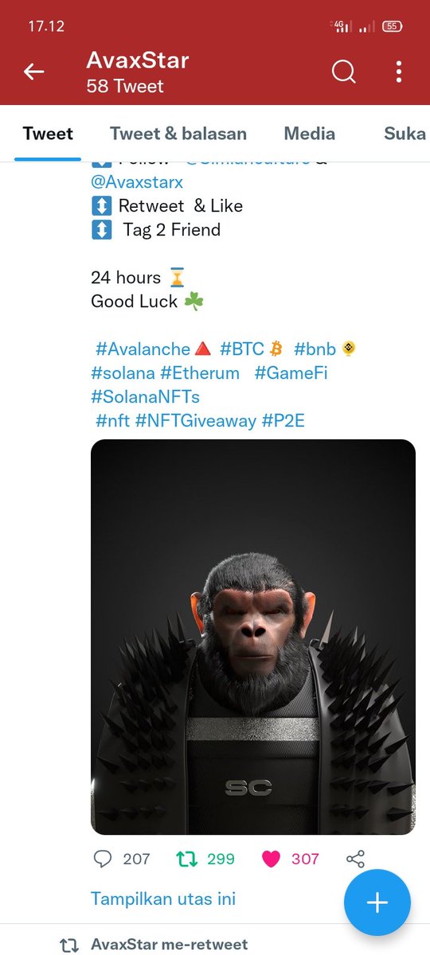Switch to the Tweet & balasan tab
Viewport: 430px width, 955px height.
[178, 134]
